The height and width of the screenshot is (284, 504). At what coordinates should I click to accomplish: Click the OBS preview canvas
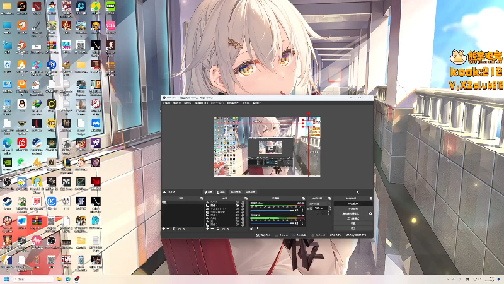coord(266,146)
